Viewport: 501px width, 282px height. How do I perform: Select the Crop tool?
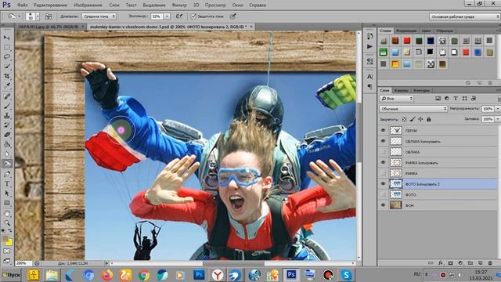(x=7, y=76)
